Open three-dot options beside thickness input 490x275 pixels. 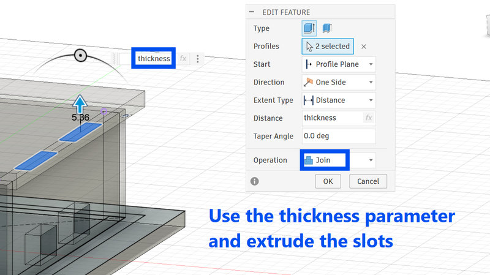197,59
